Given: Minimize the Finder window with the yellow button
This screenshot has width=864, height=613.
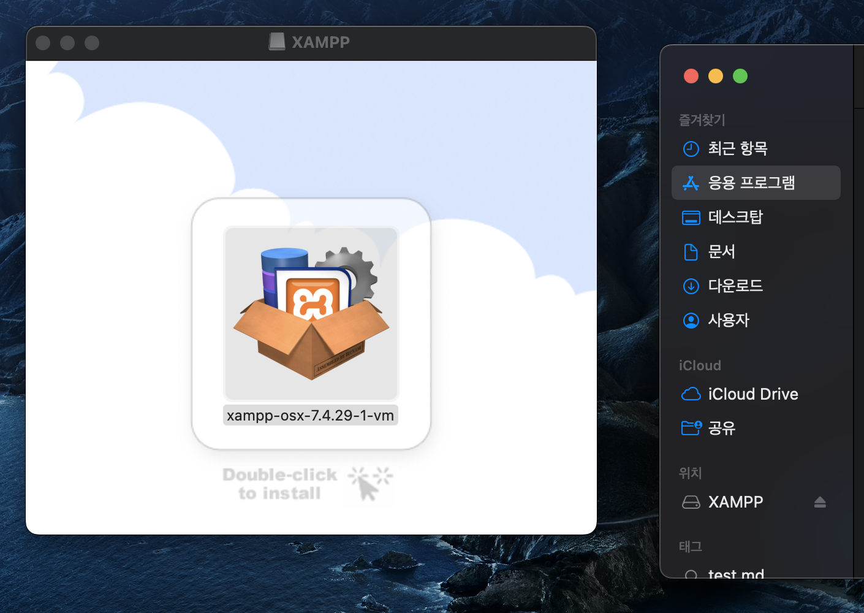Looking at the screenshot, I should (x=716, y=76).
